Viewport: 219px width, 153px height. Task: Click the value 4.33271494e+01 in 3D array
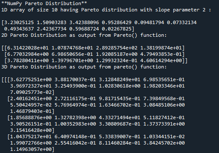120,117
